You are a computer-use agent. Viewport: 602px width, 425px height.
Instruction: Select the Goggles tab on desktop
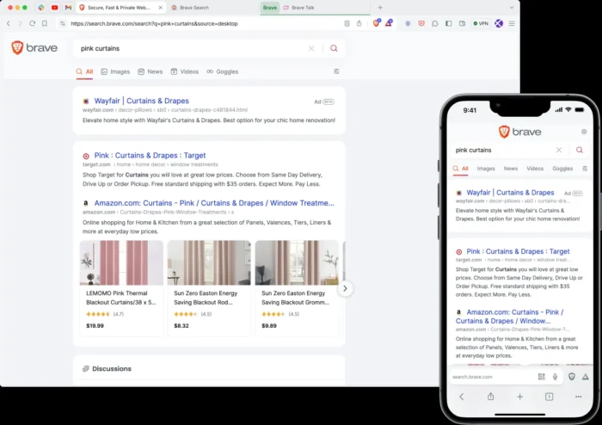click(222, 71)
